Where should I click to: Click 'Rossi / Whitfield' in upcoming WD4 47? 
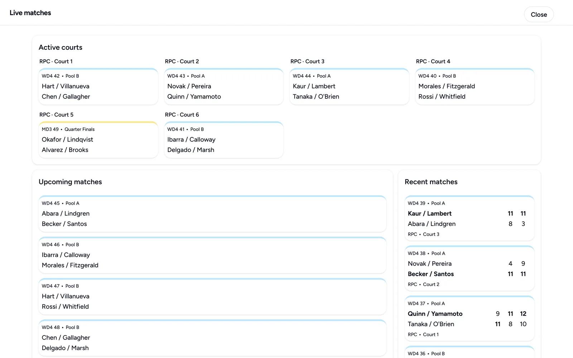(65, 307)
